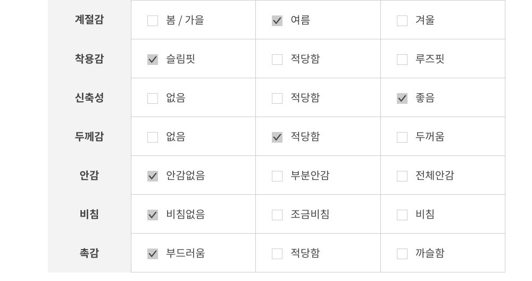Uncheck 적당함 in the 두께감 row
The image size is (532, 281).
(x=277, y=137)
